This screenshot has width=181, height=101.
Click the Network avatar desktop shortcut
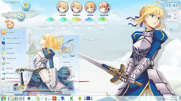pos(90,7)
